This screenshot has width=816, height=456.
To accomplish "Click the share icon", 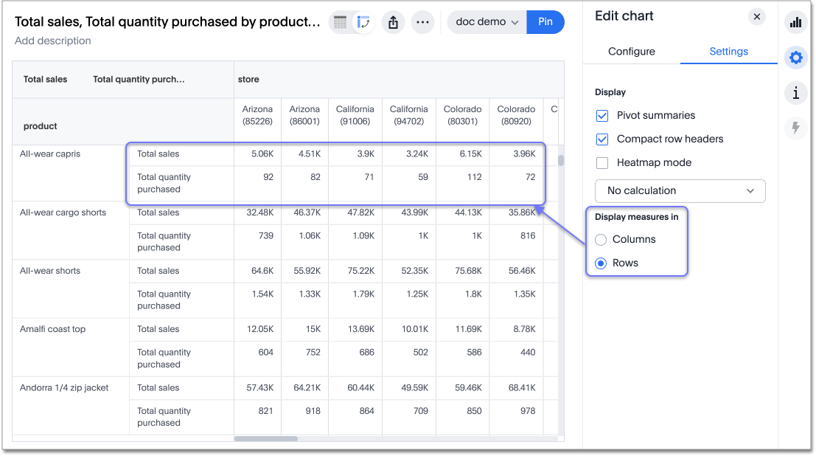I will (x=393, y=22).
